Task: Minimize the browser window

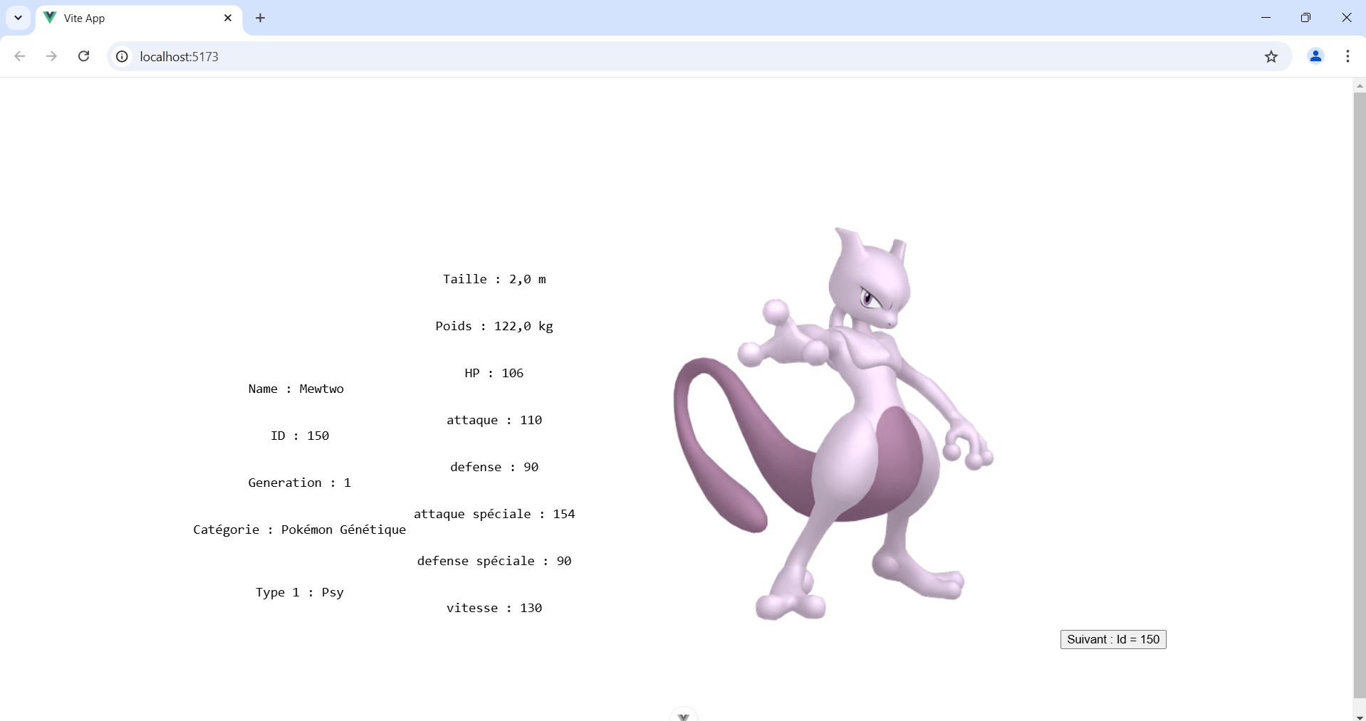Action: tap(1266, 18)
